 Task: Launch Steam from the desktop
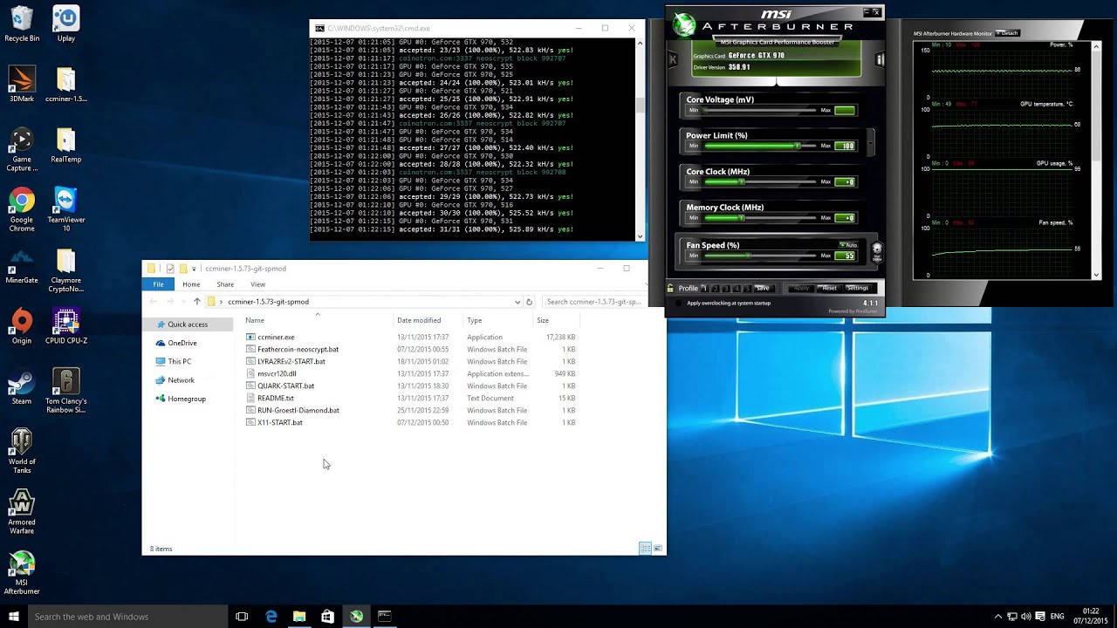pos(22,386)
